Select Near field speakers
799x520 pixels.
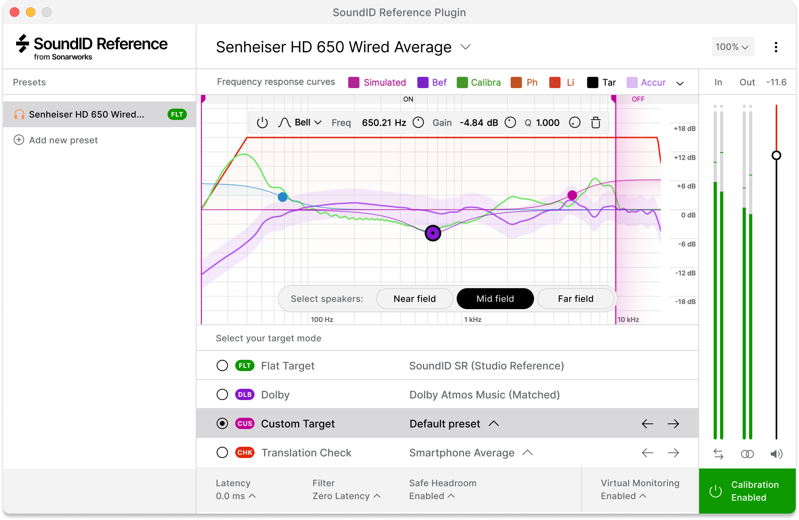(414, 299)
